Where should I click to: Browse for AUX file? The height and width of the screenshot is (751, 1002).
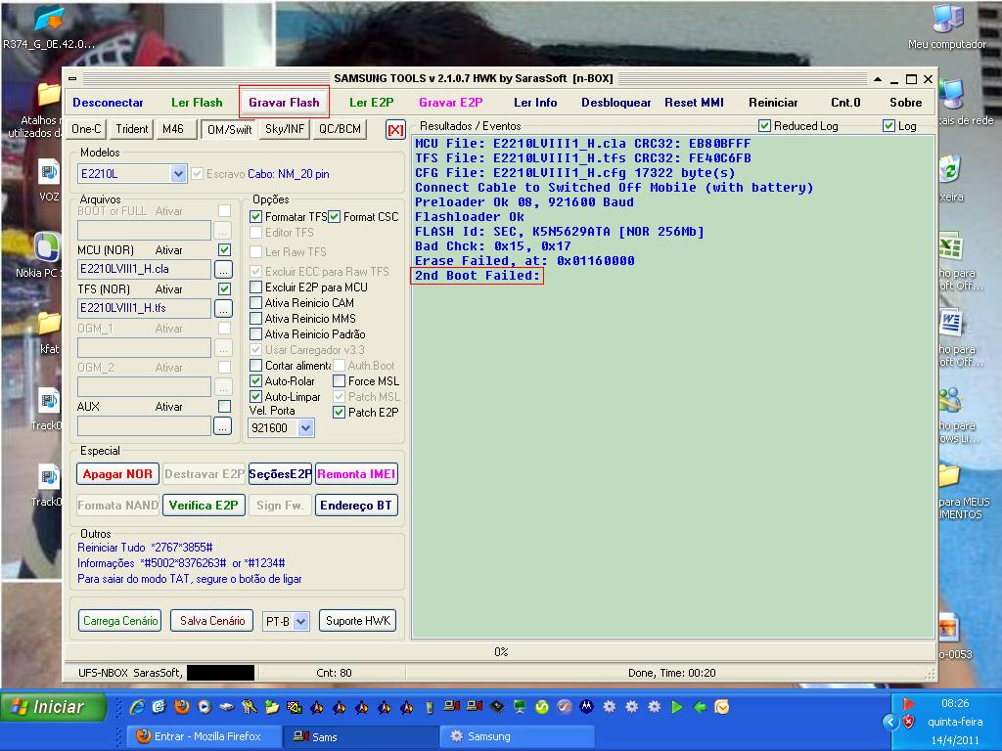222,426
